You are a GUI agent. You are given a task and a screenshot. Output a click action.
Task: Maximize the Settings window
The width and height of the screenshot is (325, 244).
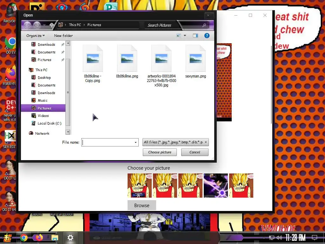(250, 15)
